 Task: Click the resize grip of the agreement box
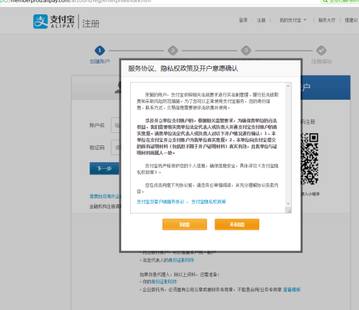point(288,210)
